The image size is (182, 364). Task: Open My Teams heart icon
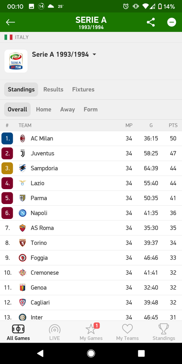tap(127, 329)
